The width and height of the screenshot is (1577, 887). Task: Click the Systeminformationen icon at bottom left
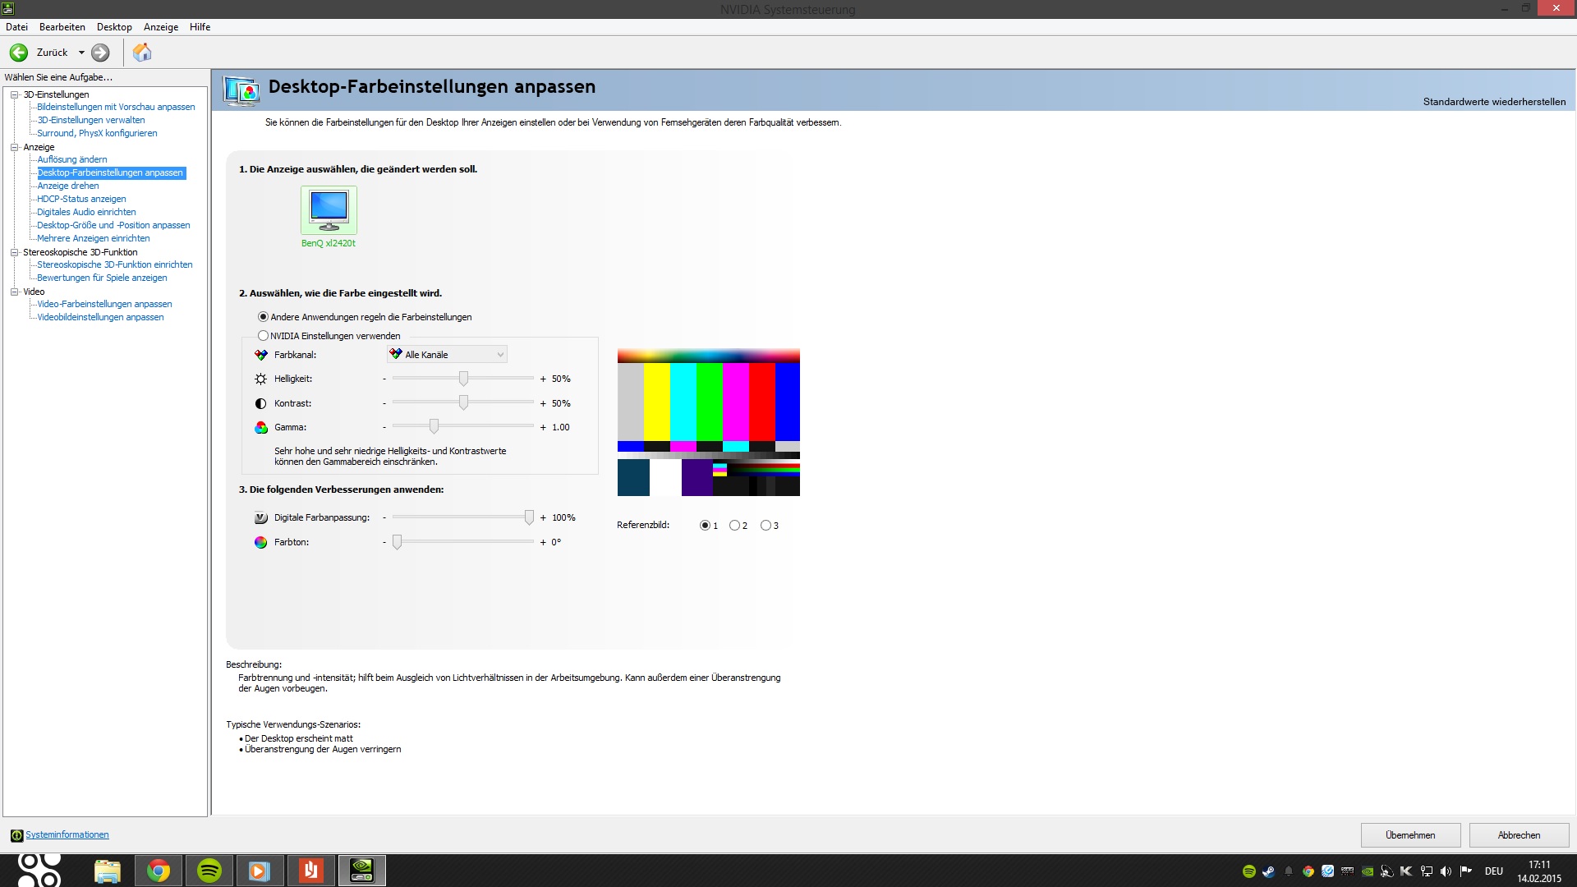(16, 835)
